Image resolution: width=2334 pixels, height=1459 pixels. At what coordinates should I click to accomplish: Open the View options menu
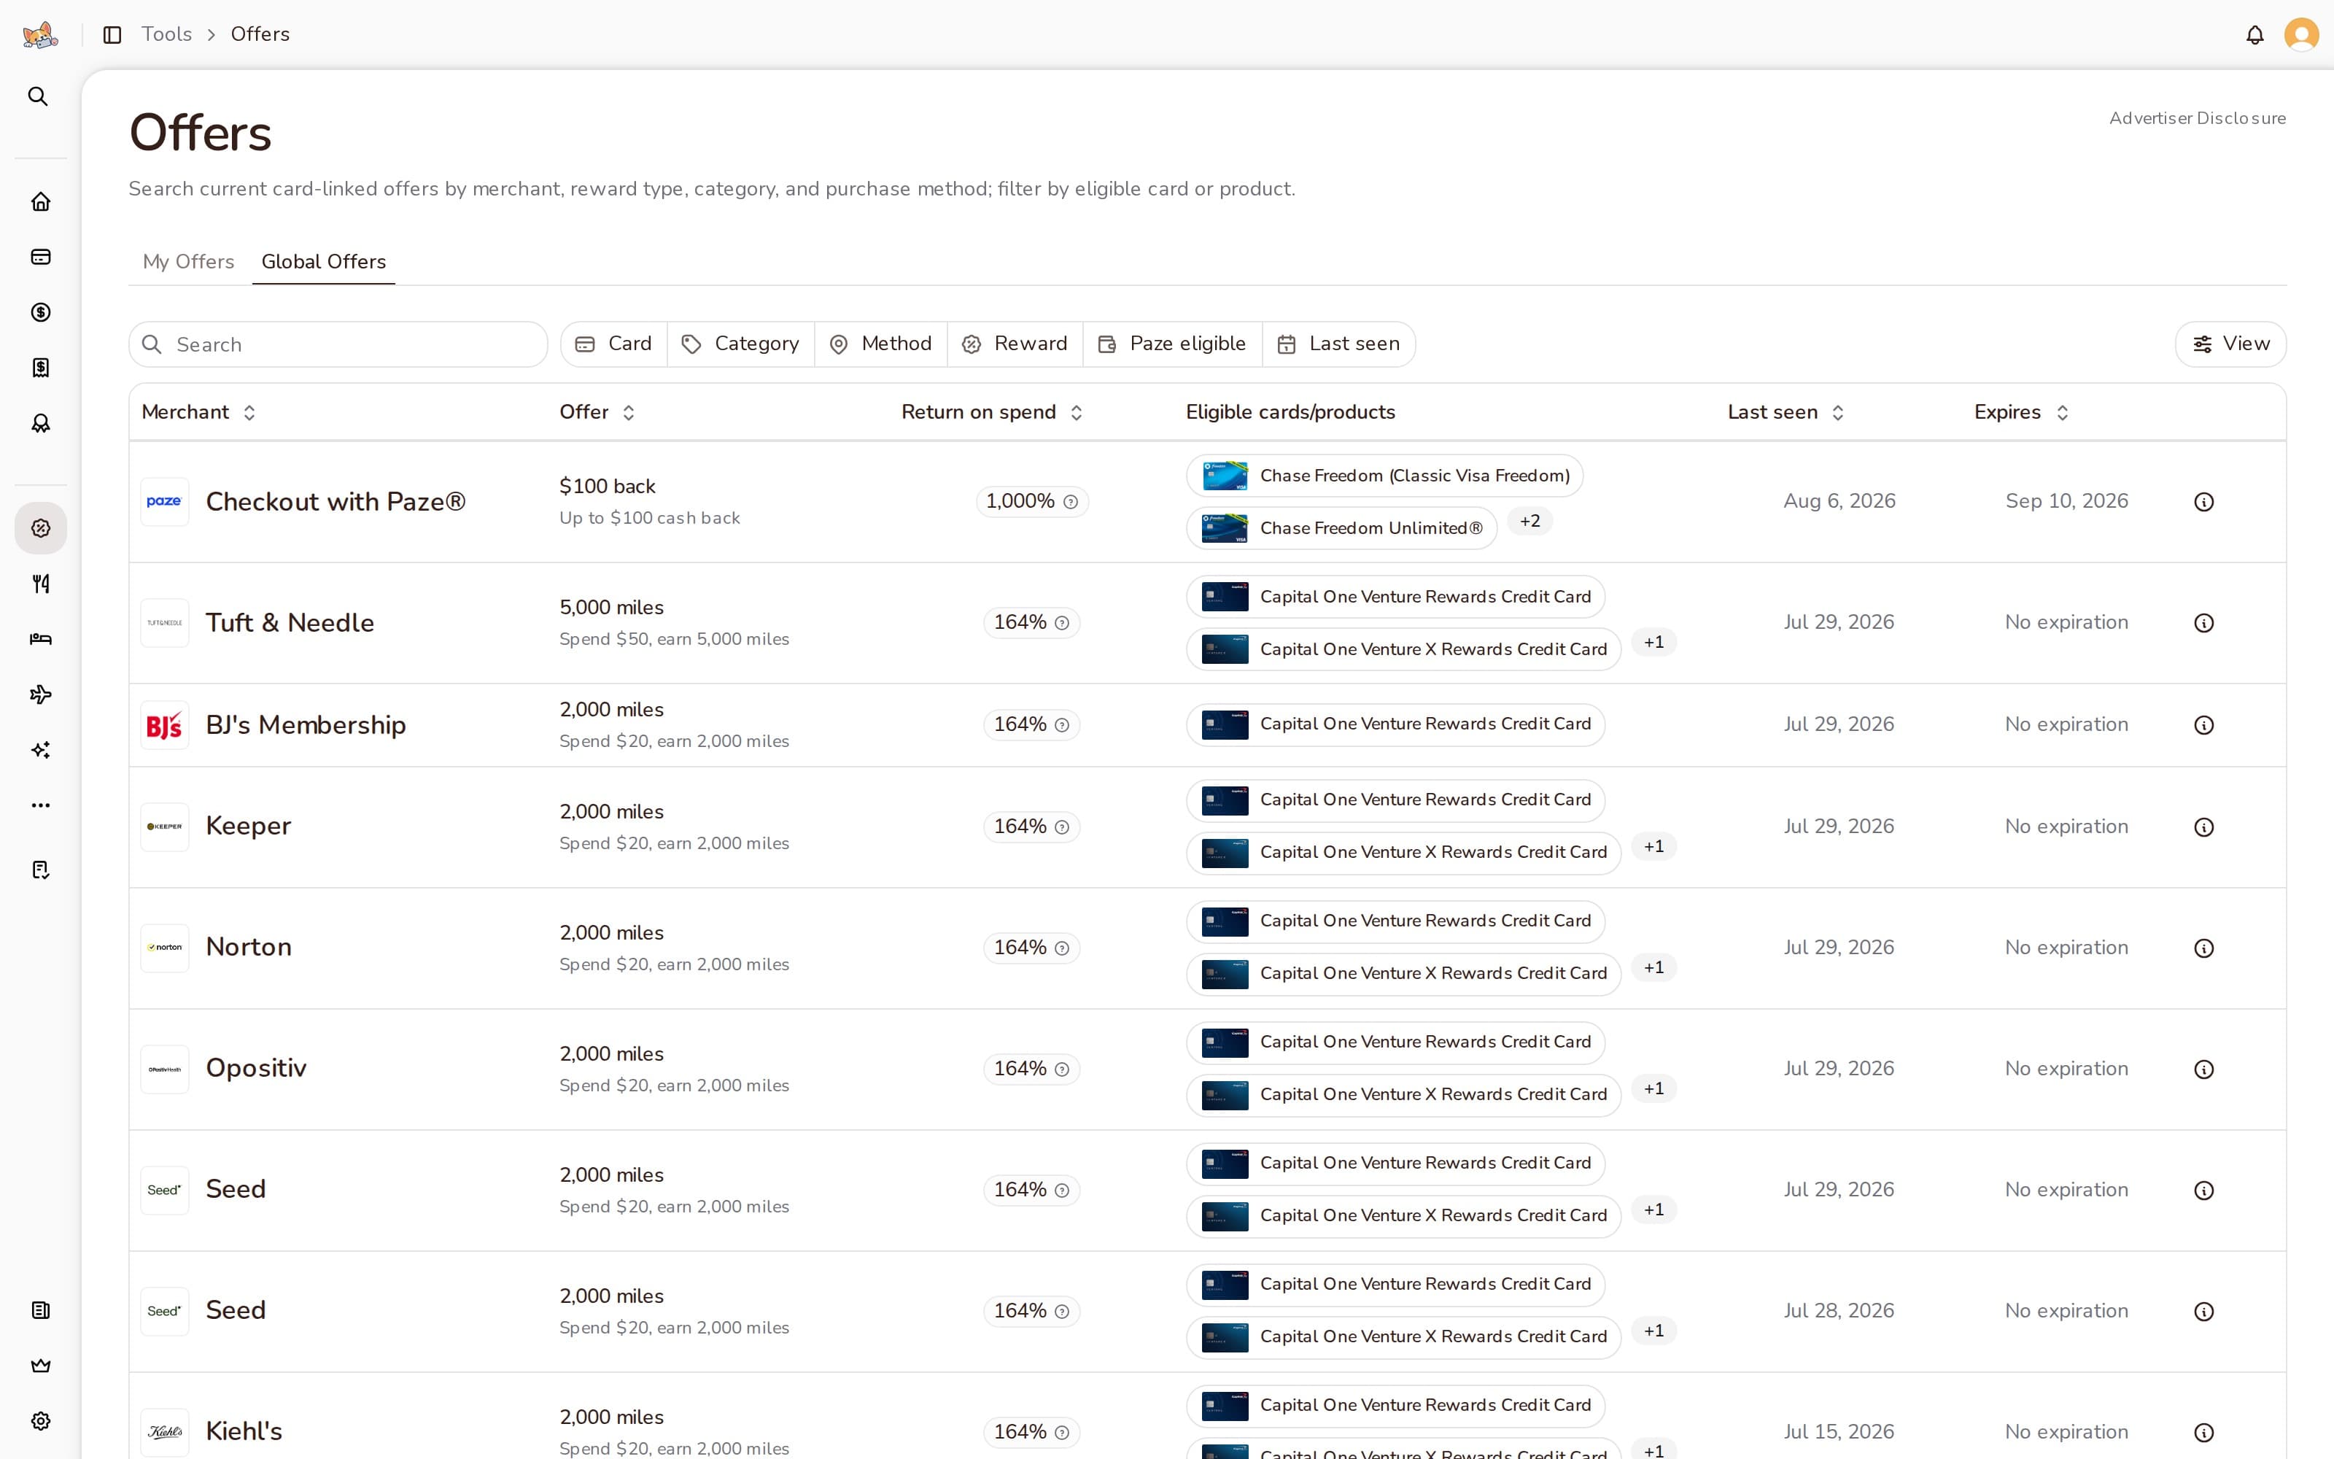click(x=2230, y=344)
